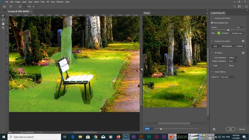This screenshot has width=249, height=140.
Task: Open After Effects from the taskbar
Action: point(133,137)
